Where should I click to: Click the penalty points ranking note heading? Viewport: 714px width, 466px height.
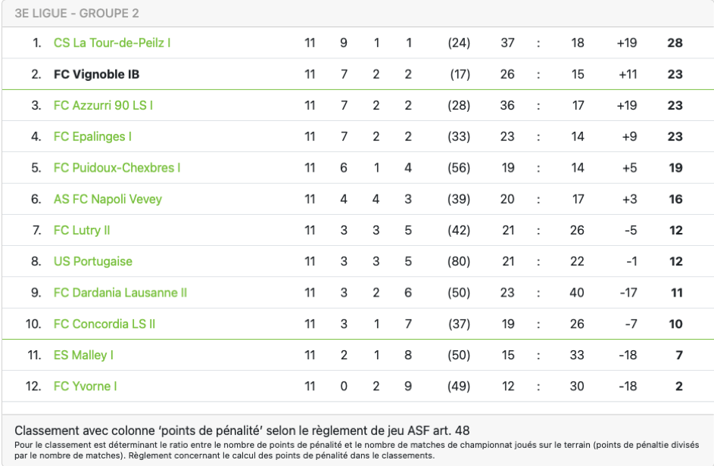(x=242, y=430)
